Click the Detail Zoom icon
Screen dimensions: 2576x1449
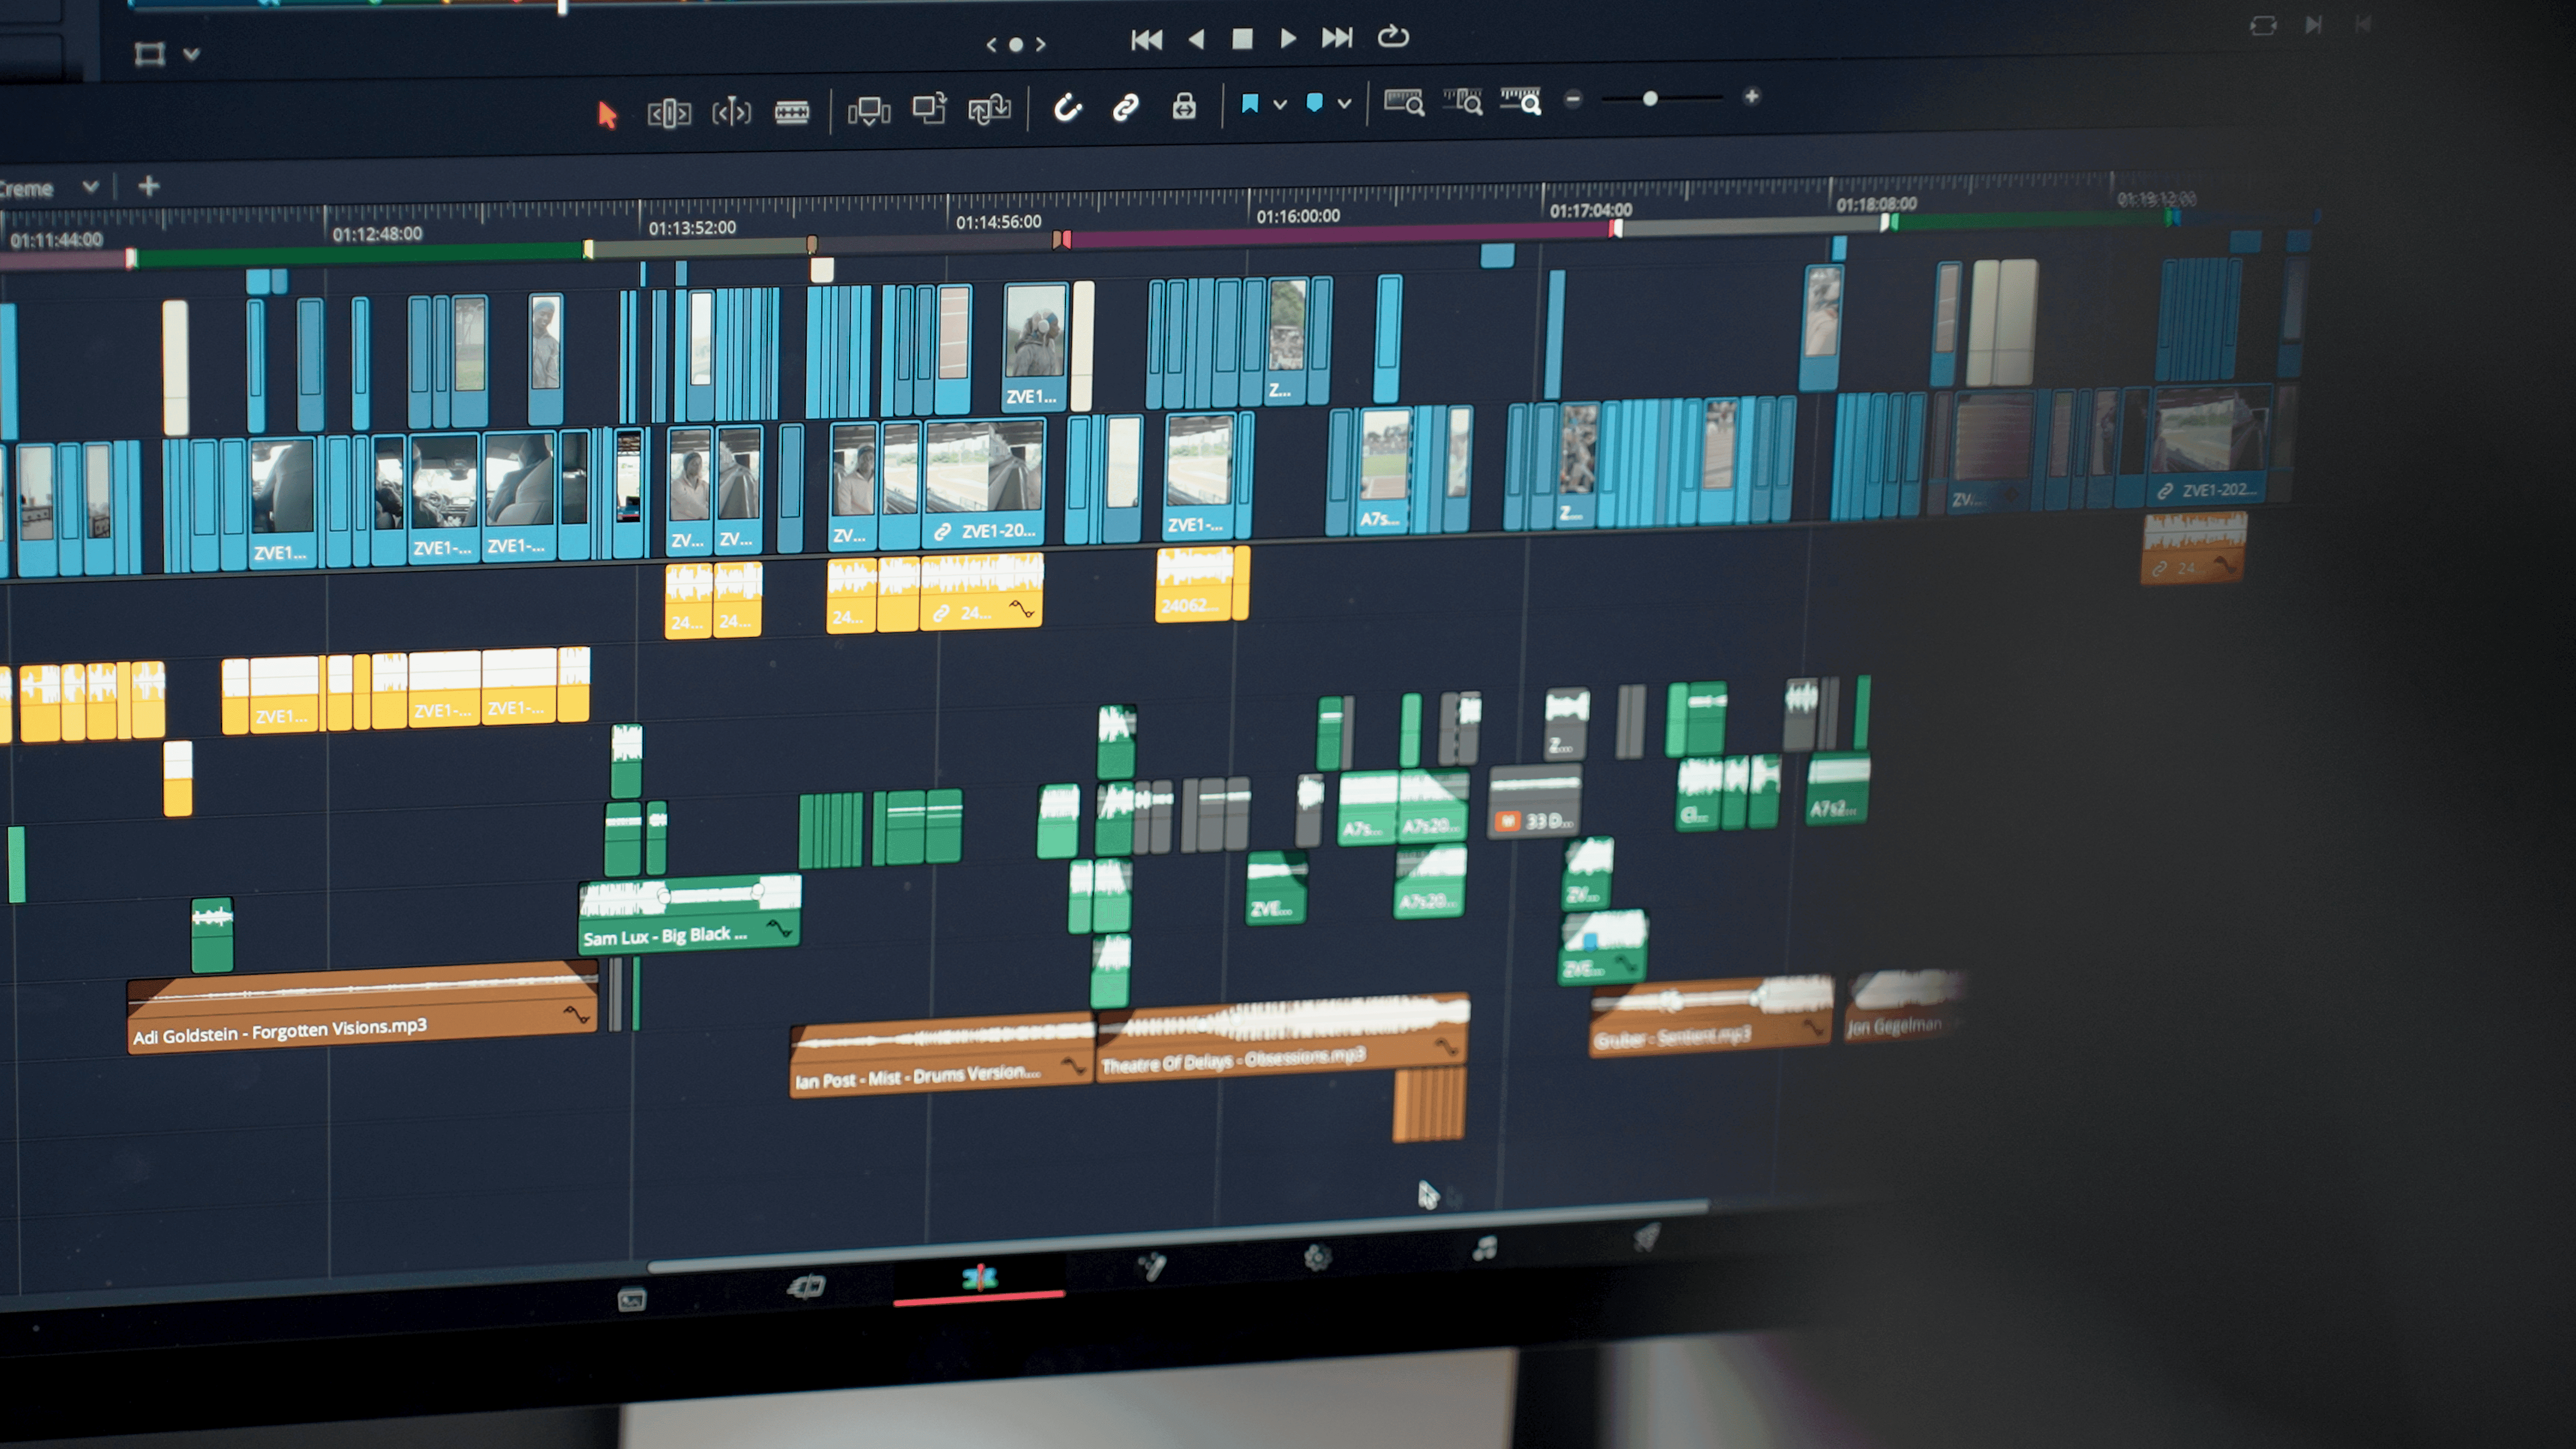[1463, 101]
